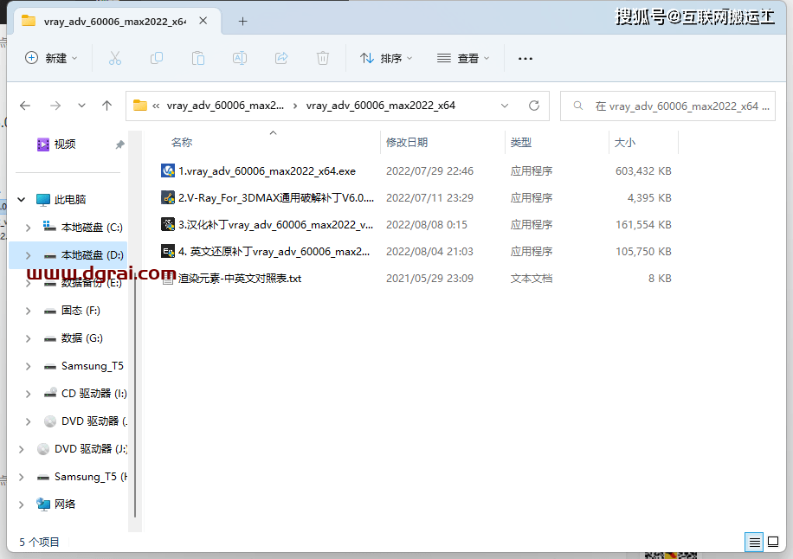Click the Copy icon in toolbar

(x=157, y=59)
